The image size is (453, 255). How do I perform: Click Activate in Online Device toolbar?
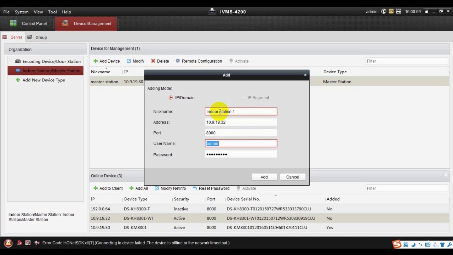(x=246, y=188)
